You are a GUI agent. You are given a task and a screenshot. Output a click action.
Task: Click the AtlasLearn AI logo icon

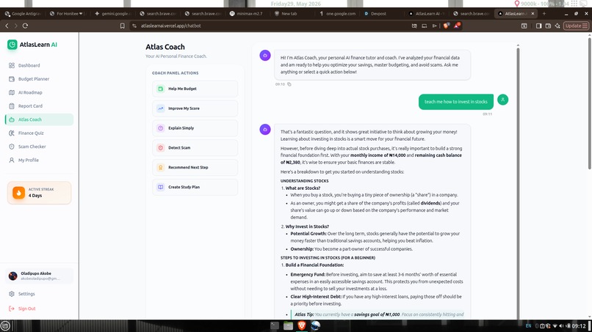pos(12,45)
